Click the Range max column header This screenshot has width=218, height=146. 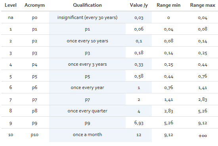(x=203, y=5)
